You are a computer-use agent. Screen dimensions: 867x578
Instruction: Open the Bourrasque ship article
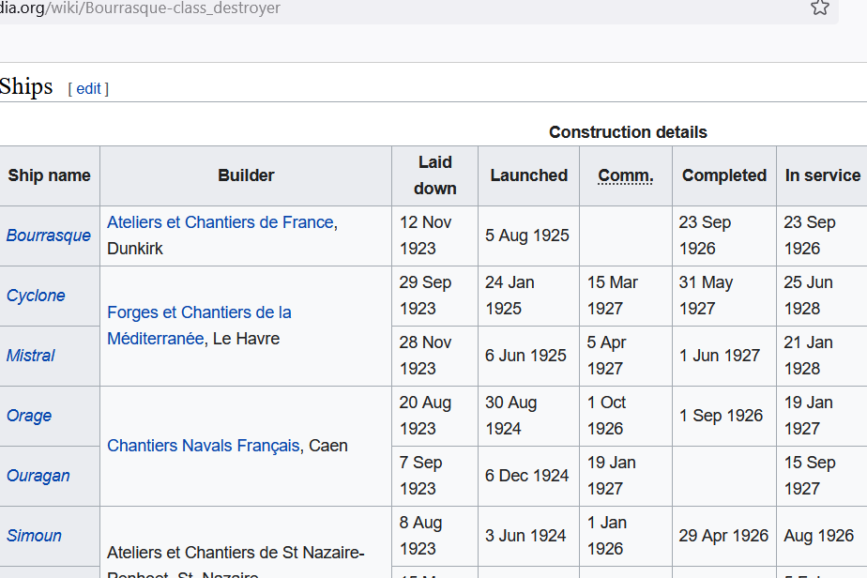[49, 236]
